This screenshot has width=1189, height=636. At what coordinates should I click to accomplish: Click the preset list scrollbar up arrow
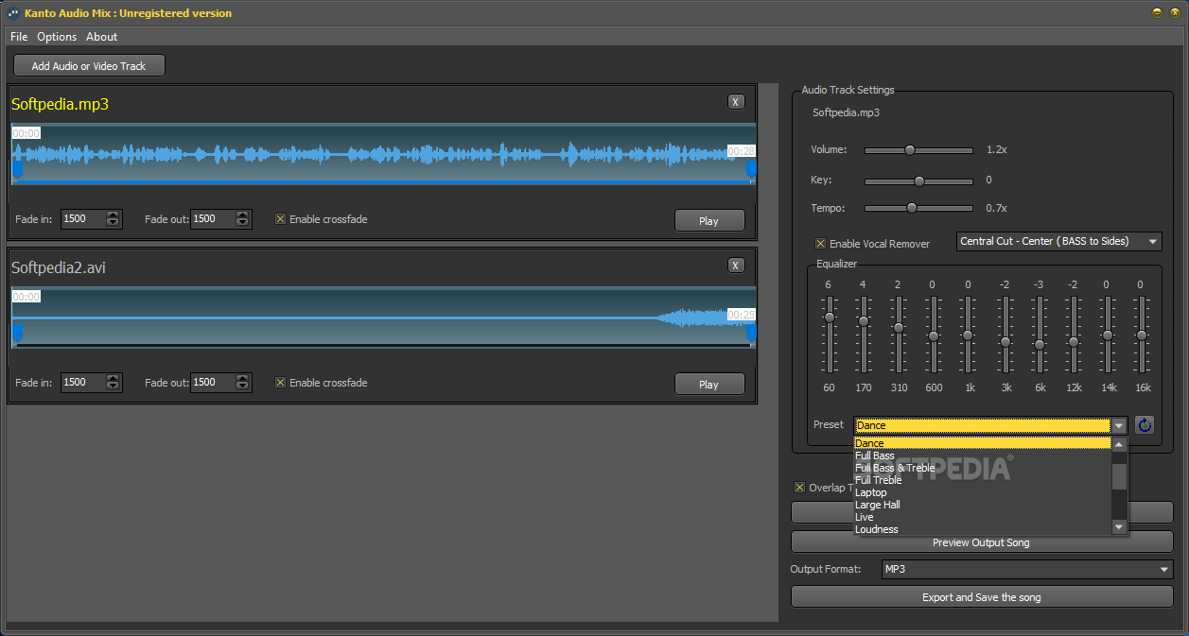pyautogui.click(x=1119, y=444)
